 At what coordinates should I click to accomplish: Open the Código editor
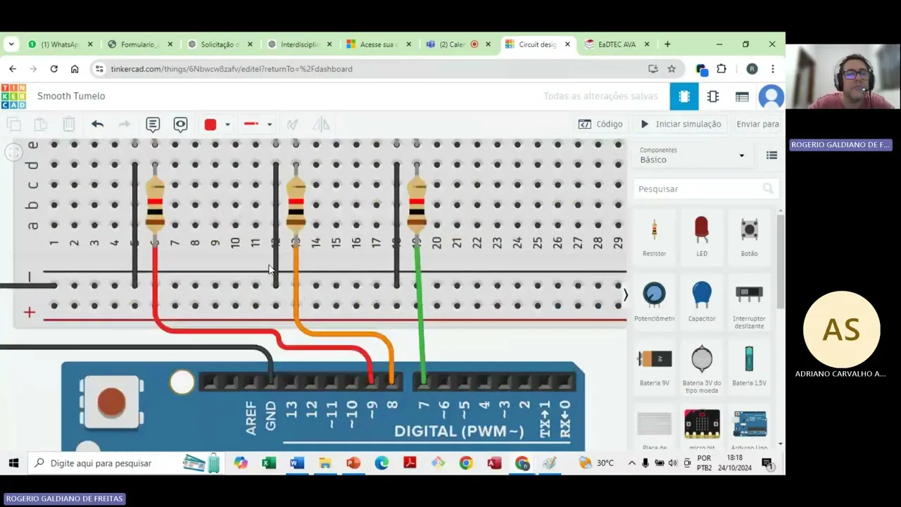pyautogui.click(x=600, y=124)
